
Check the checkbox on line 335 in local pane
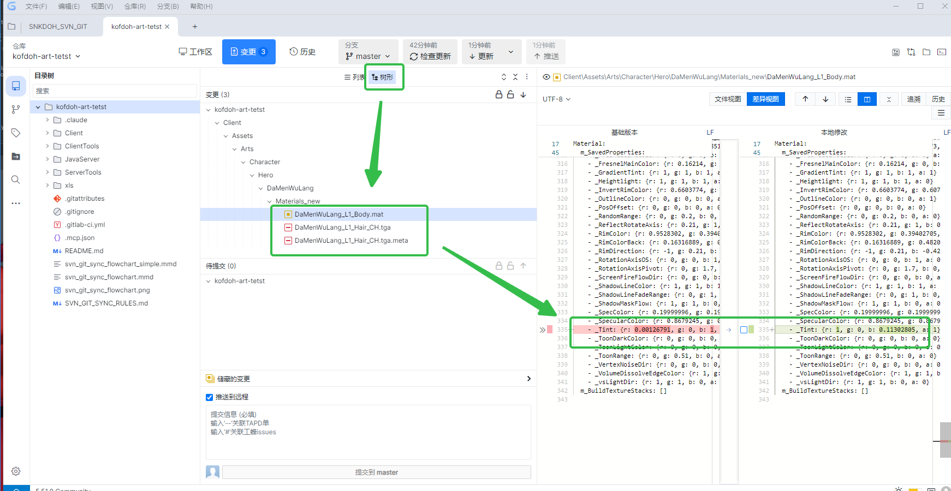[x=744, y=330]
